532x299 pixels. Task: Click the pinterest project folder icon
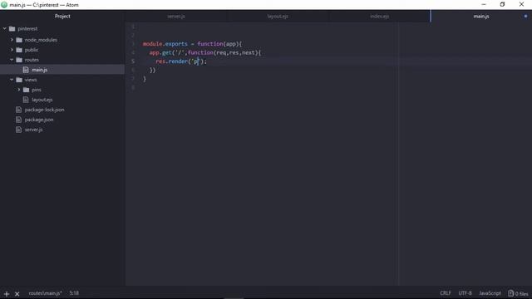[12, 29]
